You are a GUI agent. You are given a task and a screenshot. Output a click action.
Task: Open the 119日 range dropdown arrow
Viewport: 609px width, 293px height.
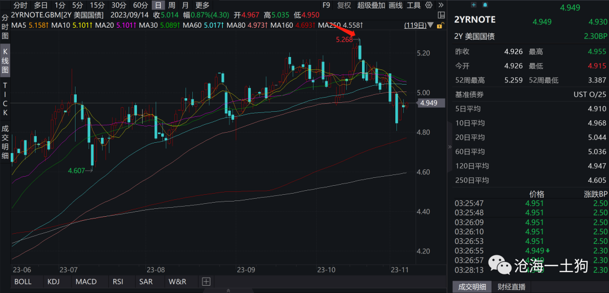pyautogui.click(x=430, y=25)
